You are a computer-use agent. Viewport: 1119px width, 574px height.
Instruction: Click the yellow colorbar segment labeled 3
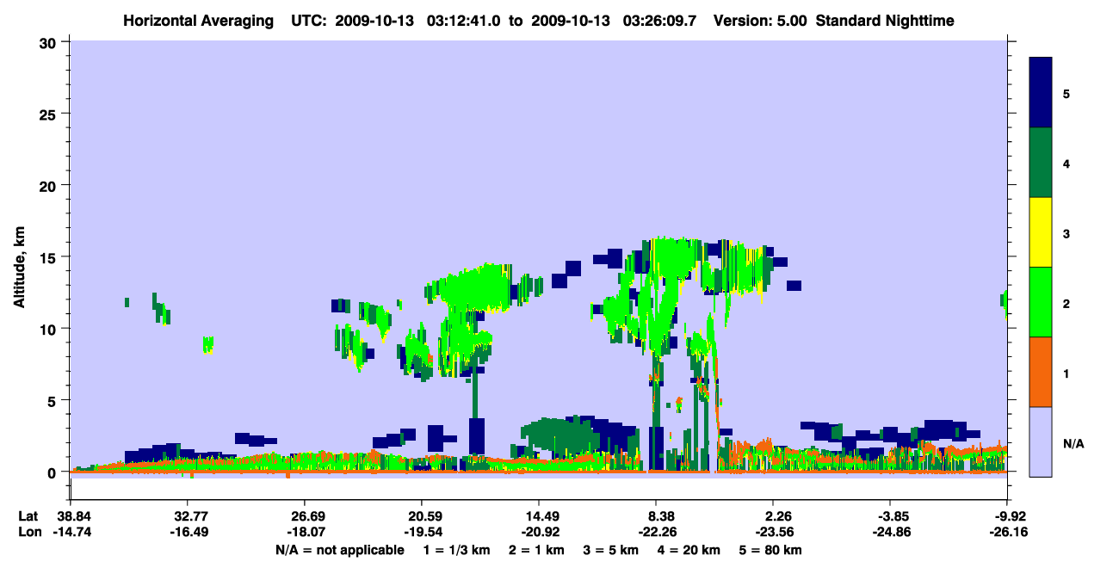tap(1041, 232)
